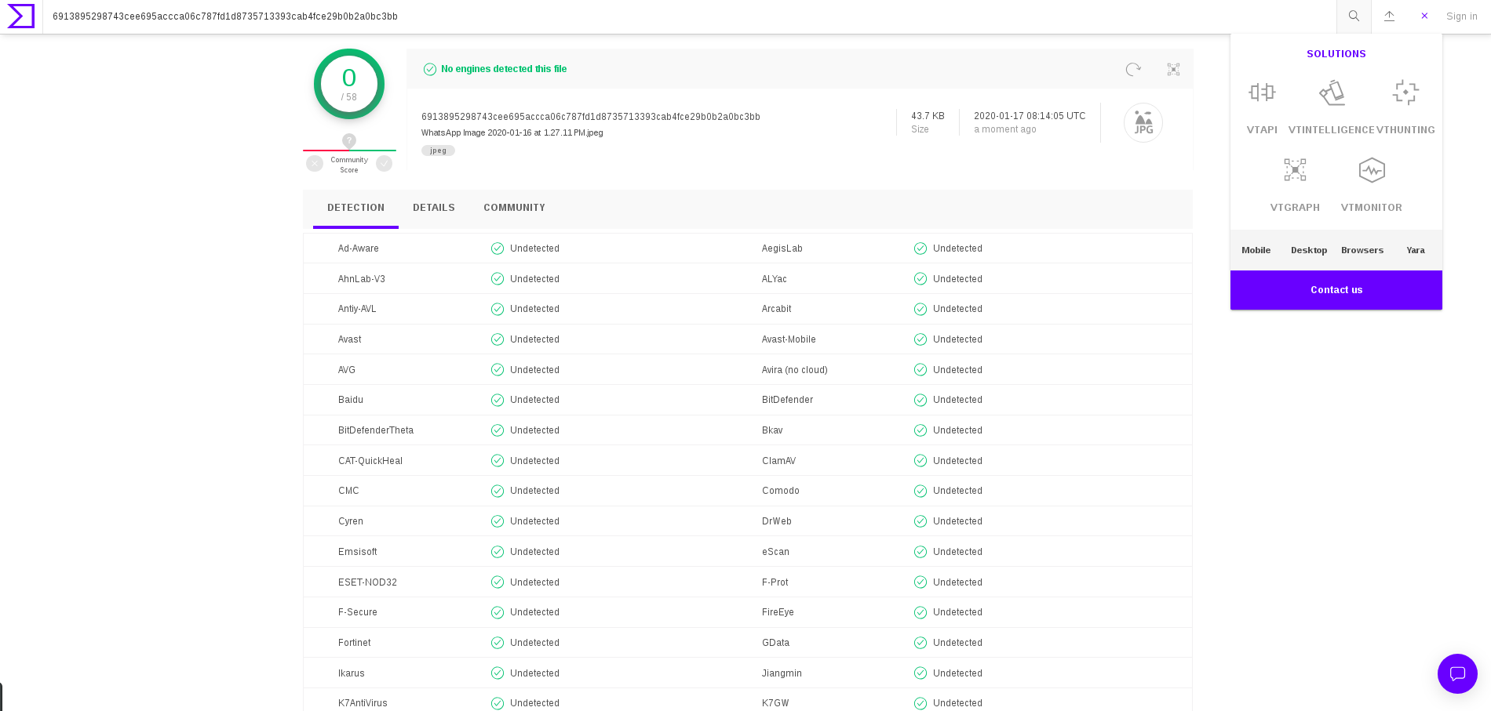
Task: Click the 'GData' engine name
Action: pos(775,643)
